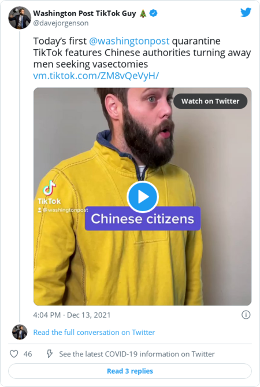This screenshot has height=387, width=260.
Task: Click the lightning bolt COVID-19 icon
Action: [50, 354]
